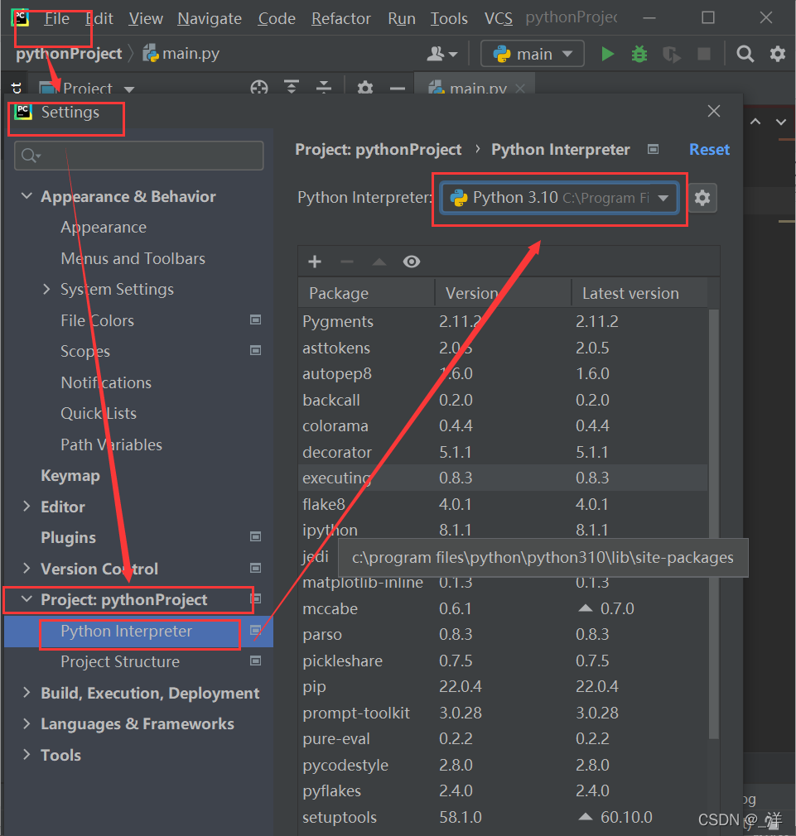Viewport: 796px width, 836px height.
Task: Expand Languages & Frameworks section
Action: click(27, 723)
